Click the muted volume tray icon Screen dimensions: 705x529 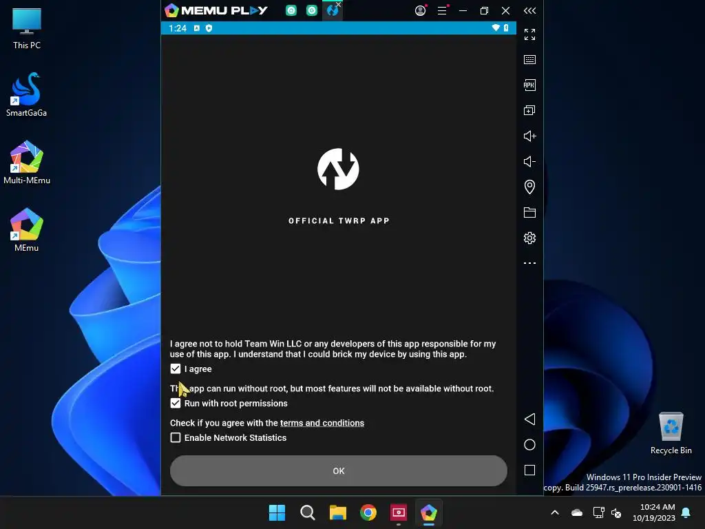pyautogui.click(x=616, y=512)
